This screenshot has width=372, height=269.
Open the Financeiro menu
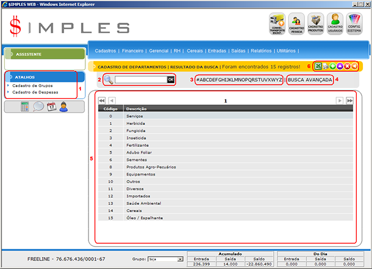(132, 51)
